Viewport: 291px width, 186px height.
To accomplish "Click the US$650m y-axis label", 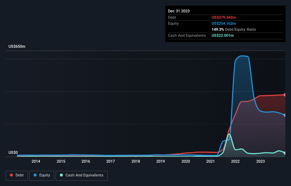I will pyautogui.click(x=17, y=46).
